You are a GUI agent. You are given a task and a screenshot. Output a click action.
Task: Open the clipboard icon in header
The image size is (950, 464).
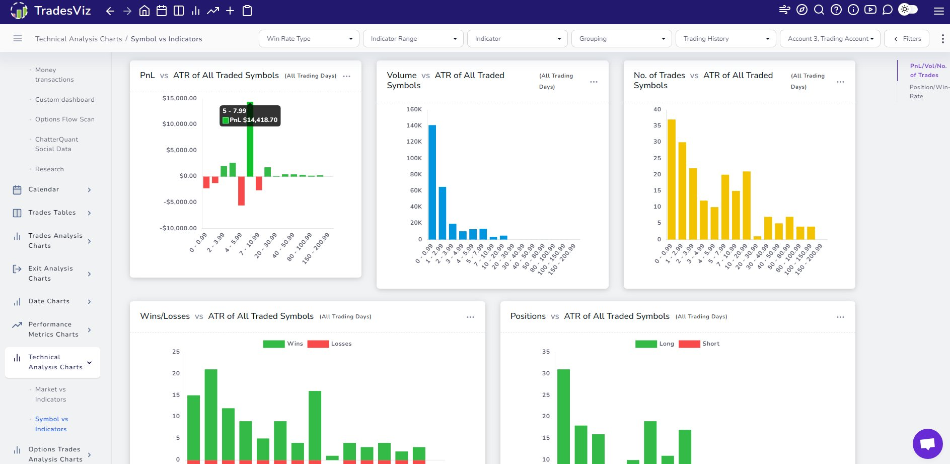[247, 11]
